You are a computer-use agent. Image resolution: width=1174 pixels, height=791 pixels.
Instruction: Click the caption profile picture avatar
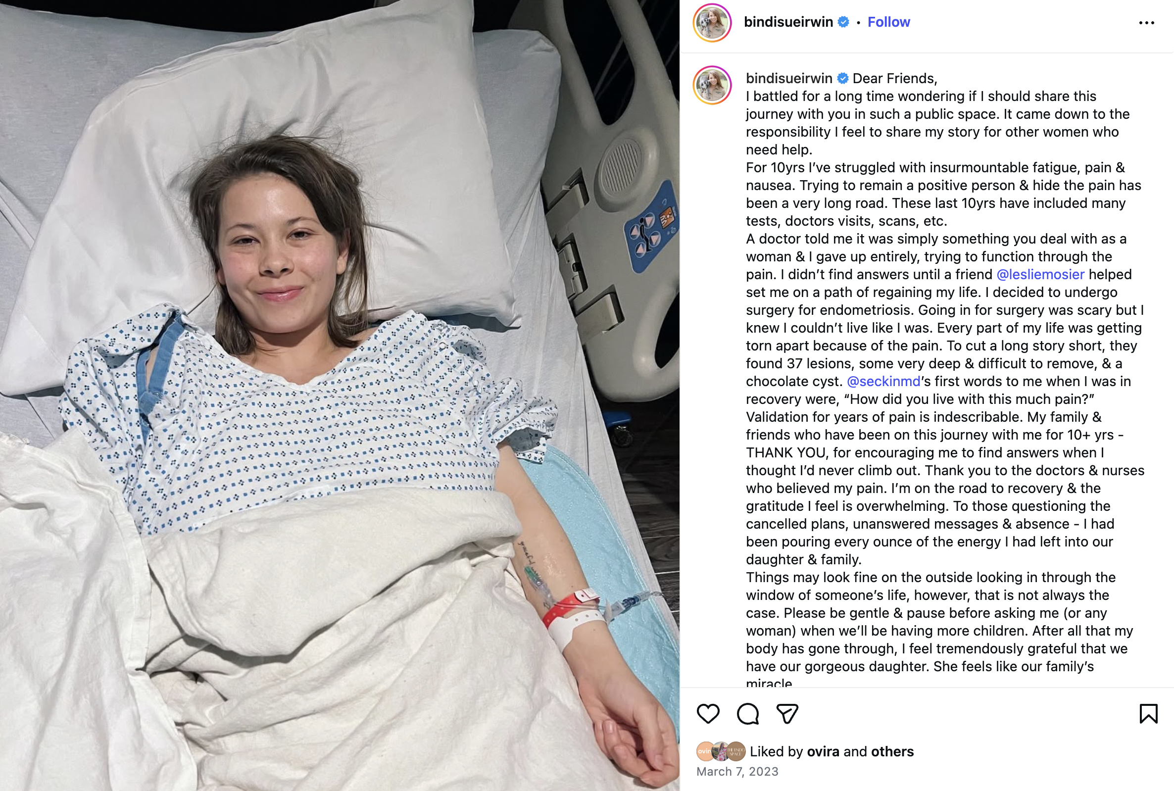point(712,85)
